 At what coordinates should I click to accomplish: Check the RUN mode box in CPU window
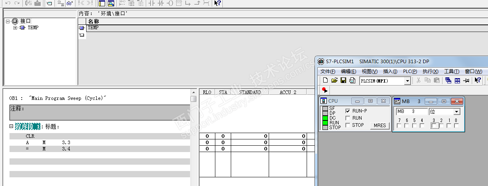click(x=348, y=118)
